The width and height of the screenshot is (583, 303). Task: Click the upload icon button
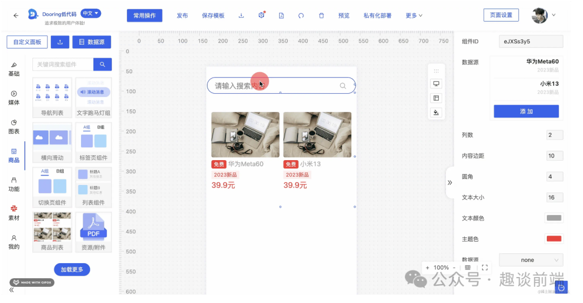(60, 42)
